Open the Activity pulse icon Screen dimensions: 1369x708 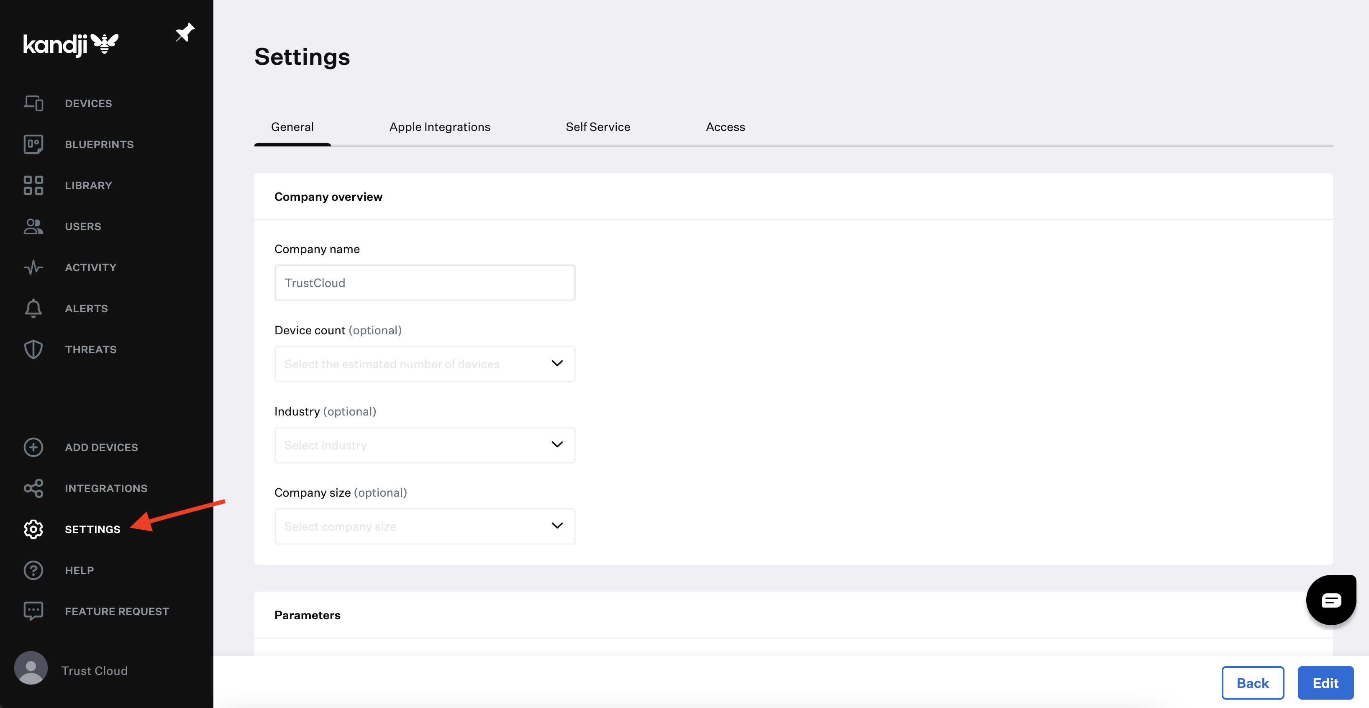(x=33, y=267)
